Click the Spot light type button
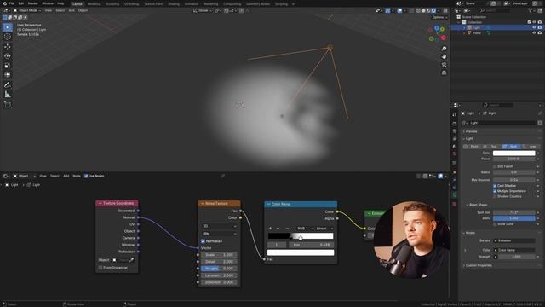The width and height of the screenshot is (545, 307). click(x=511, y=147)
